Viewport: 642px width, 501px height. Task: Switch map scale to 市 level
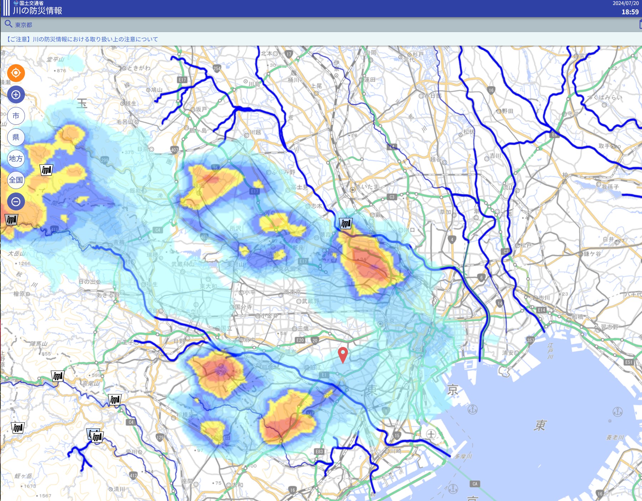(x=16, y=116)
